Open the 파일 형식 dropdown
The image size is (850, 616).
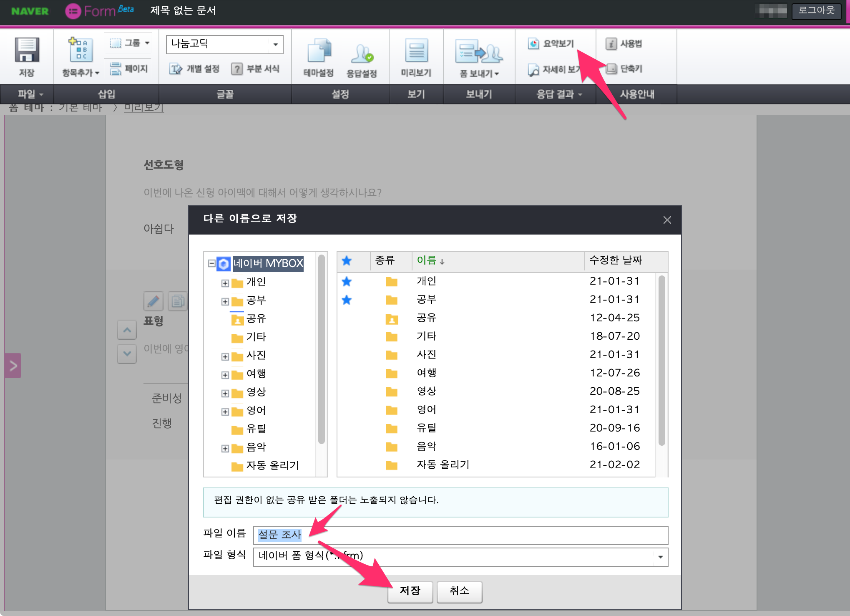pyautogui.click(x=660, y=557)
